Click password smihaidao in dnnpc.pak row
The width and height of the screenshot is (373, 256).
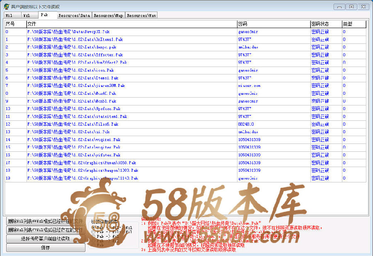(248, 47)
